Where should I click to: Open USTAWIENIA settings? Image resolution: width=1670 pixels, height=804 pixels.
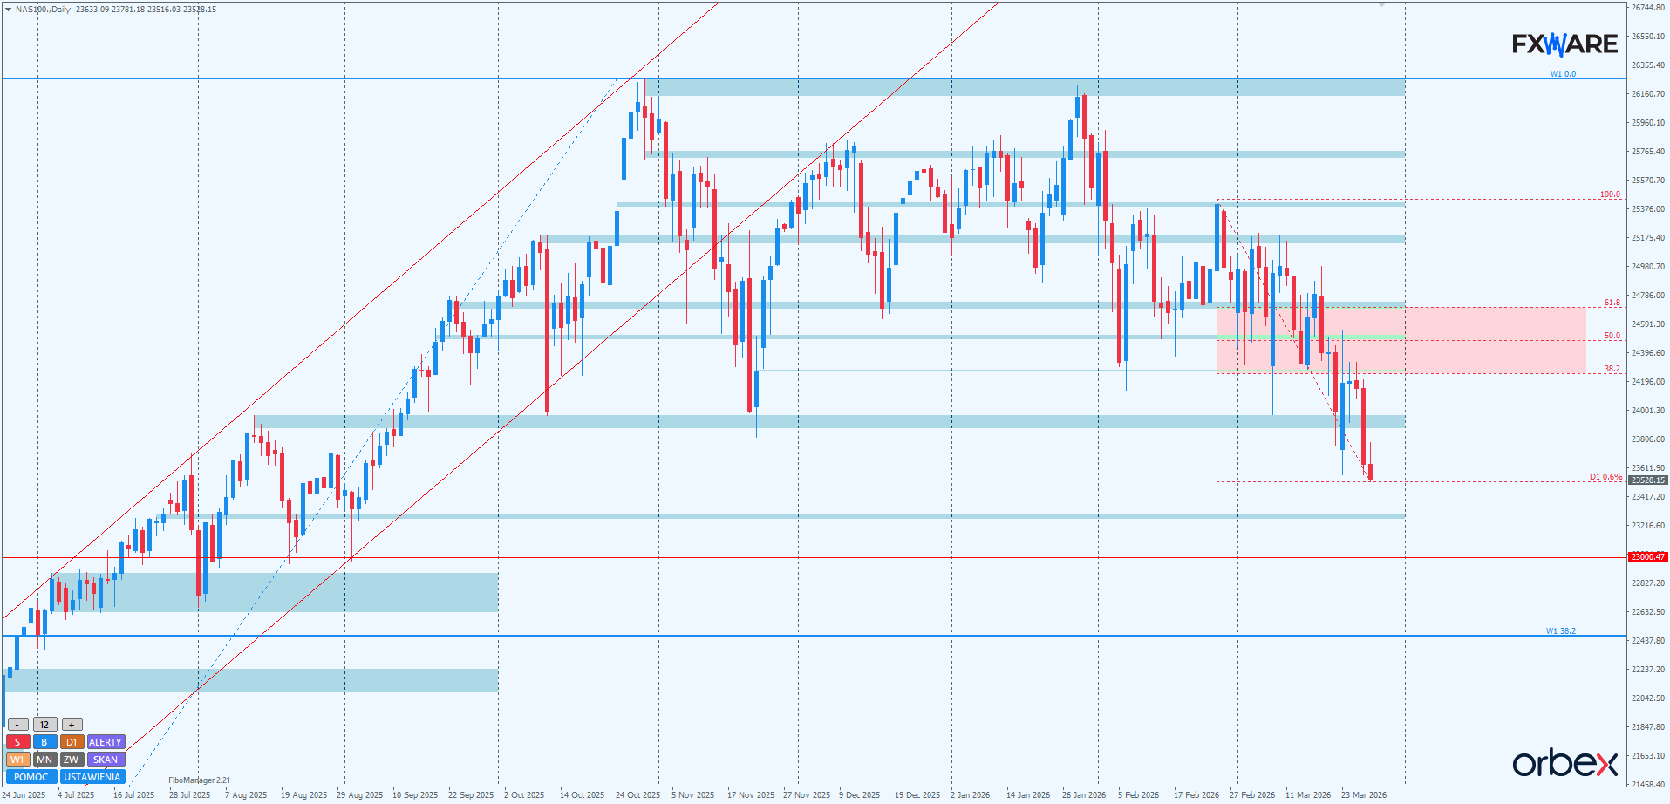92,777
